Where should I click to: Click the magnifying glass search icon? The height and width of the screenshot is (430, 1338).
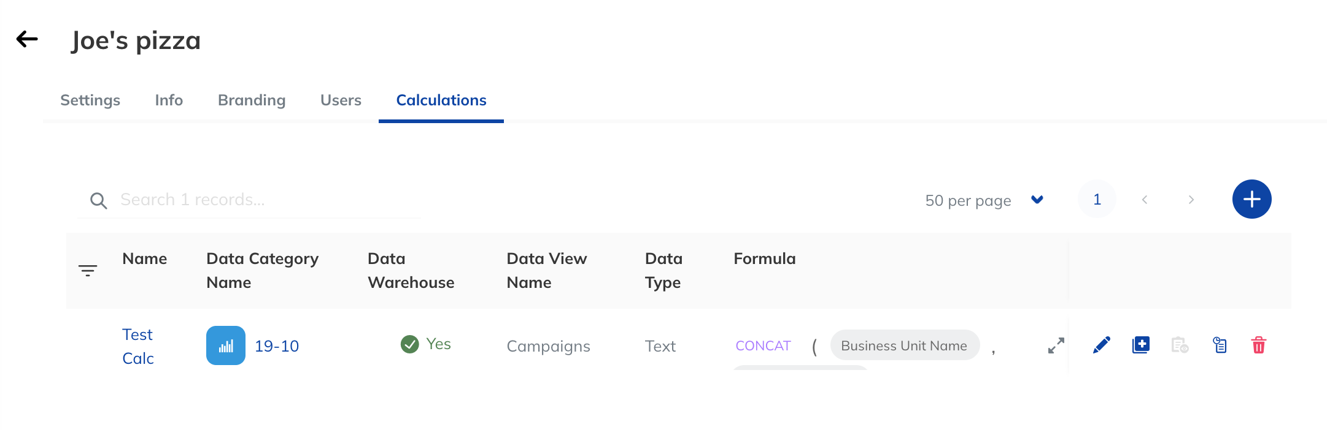98,200
